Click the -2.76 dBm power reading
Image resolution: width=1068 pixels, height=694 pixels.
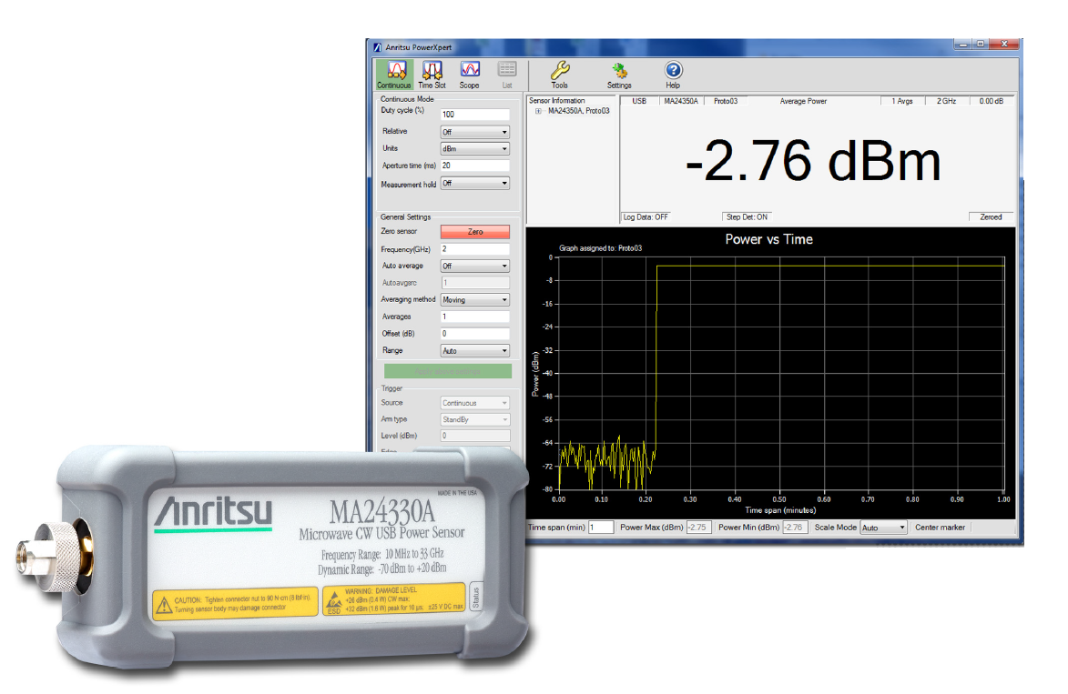(x=812, y=161)
